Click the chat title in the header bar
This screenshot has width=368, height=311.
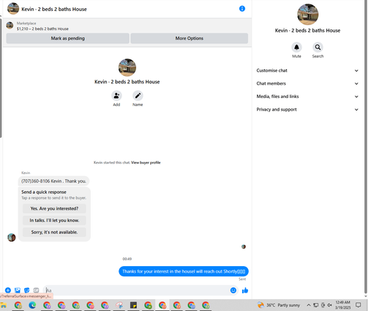coord(54,9)
